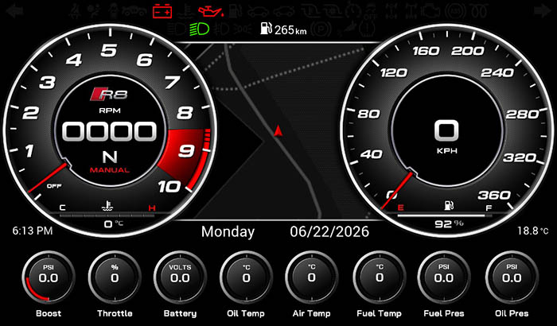Tap the coolant temperature bar between C and H
557x326 pixels.
107,215
